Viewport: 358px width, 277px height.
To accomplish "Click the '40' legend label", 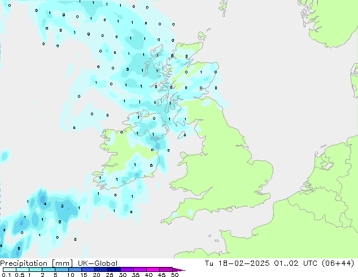I will tap(149, 275).
